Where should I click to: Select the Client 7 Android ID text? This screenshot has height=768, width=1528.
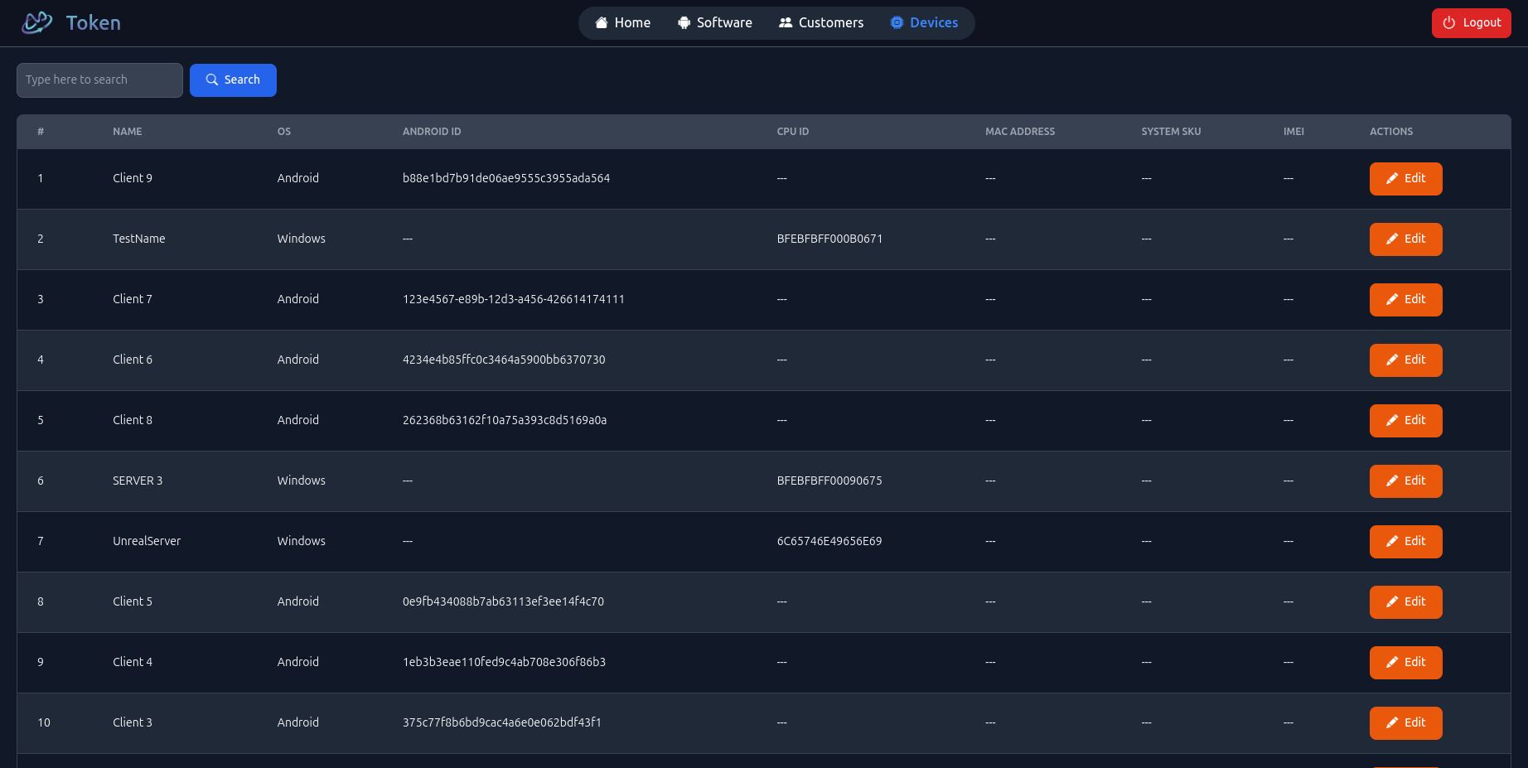pyautogui.click(x=513, y=299)
